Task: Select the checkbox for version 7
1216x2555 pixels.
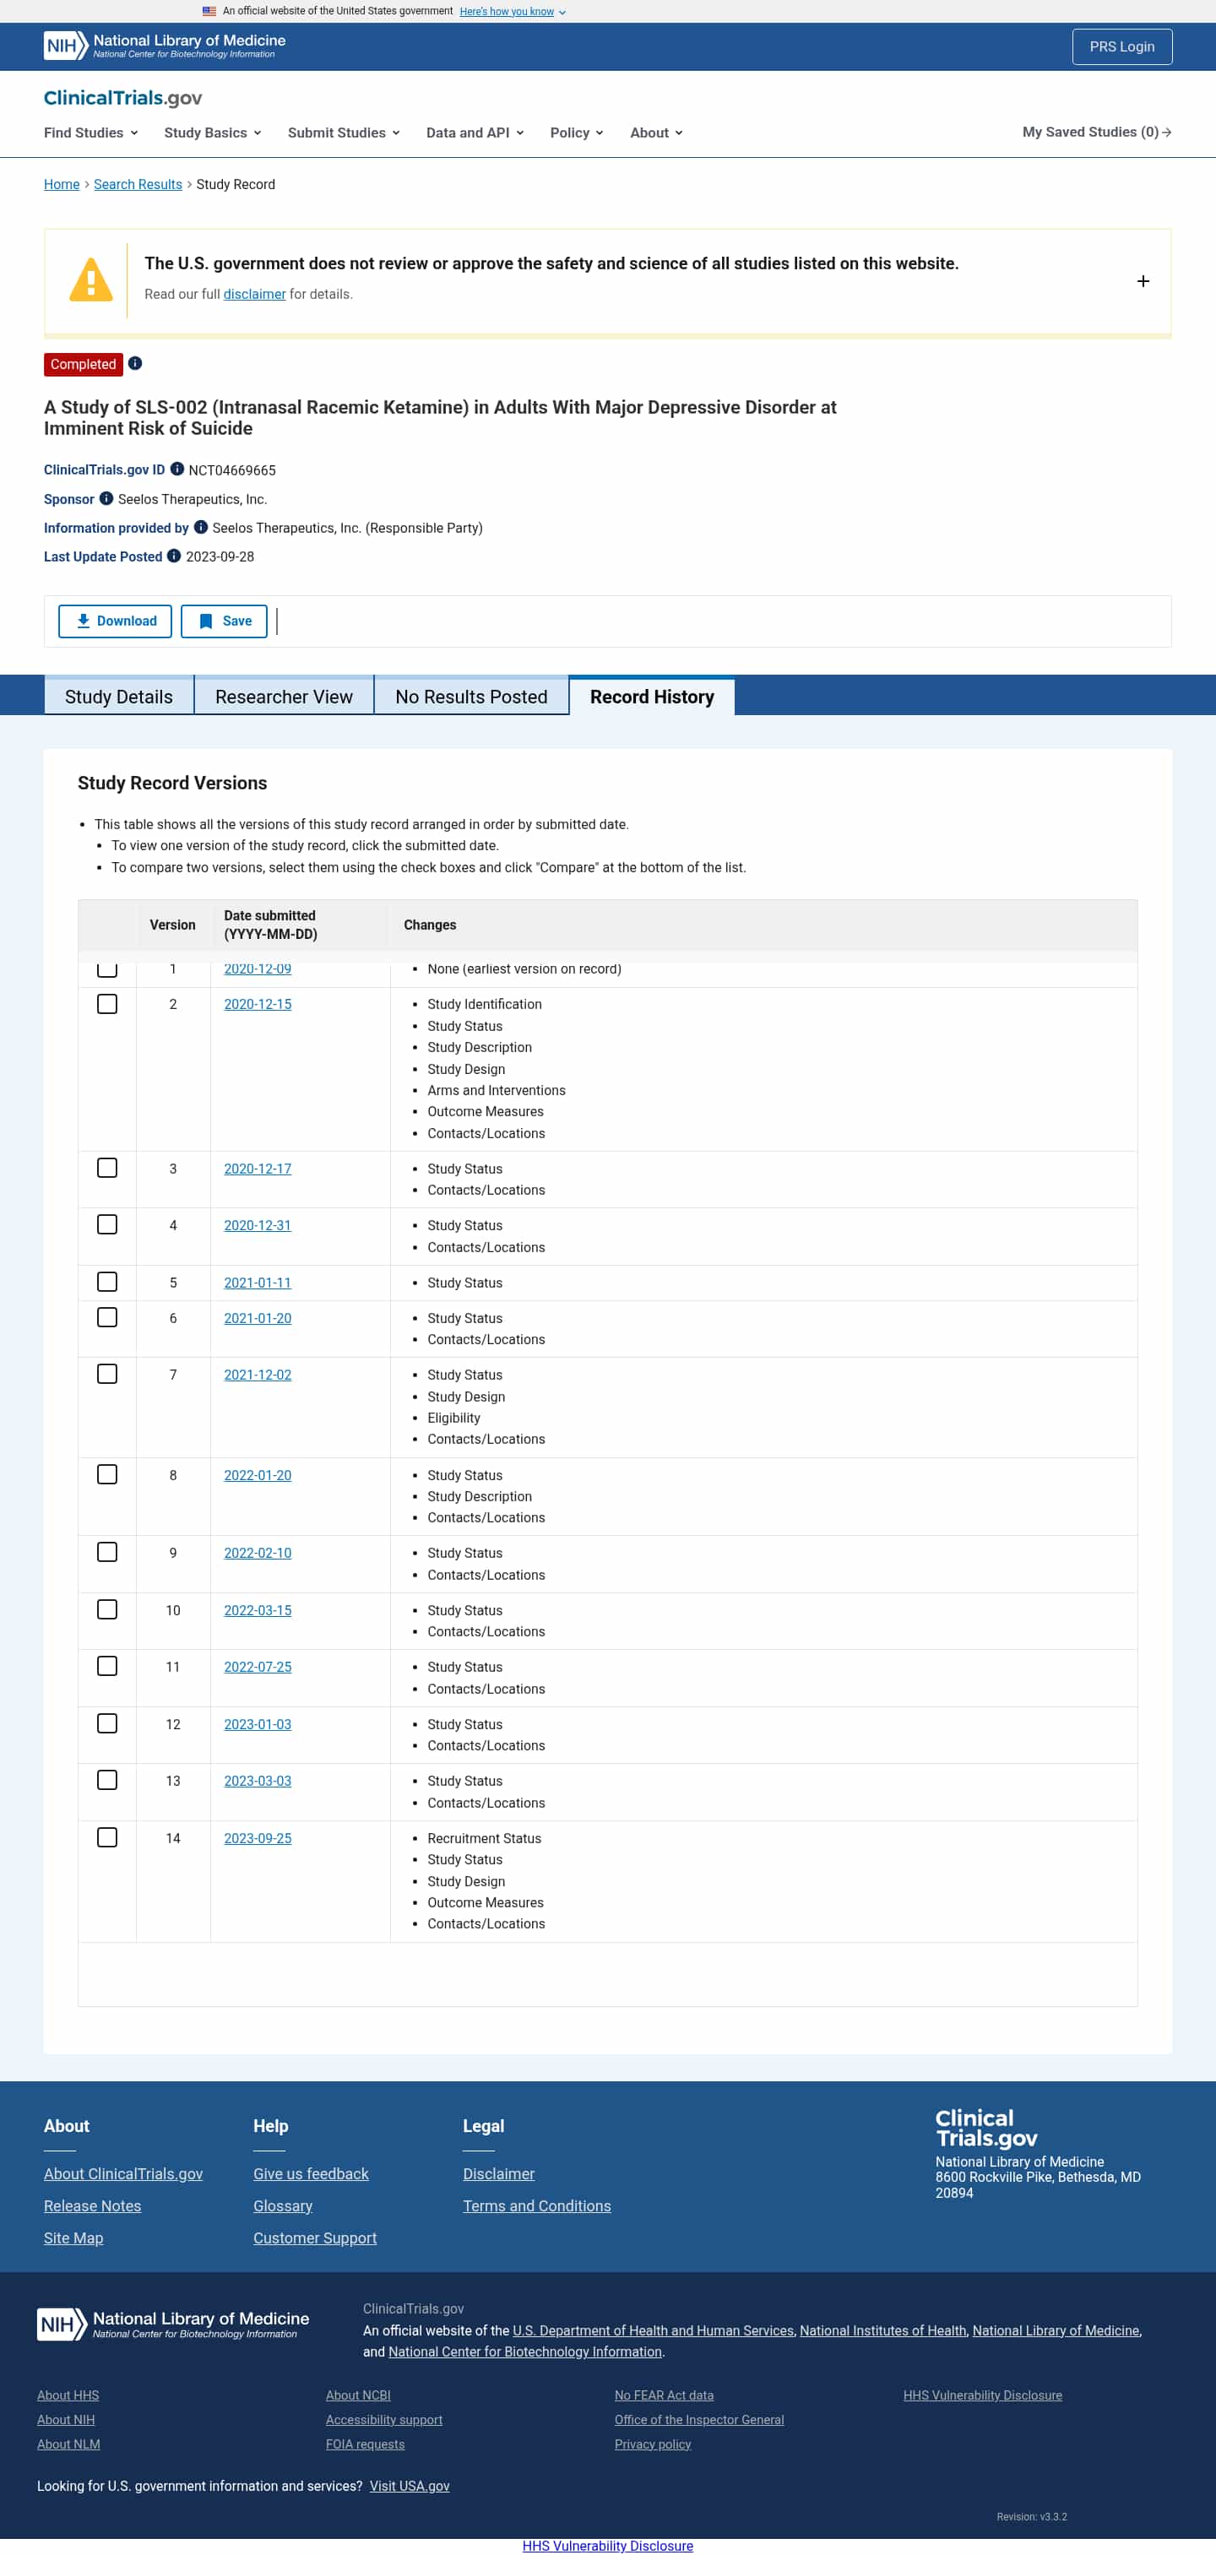Action: [x=107, y=1374]
